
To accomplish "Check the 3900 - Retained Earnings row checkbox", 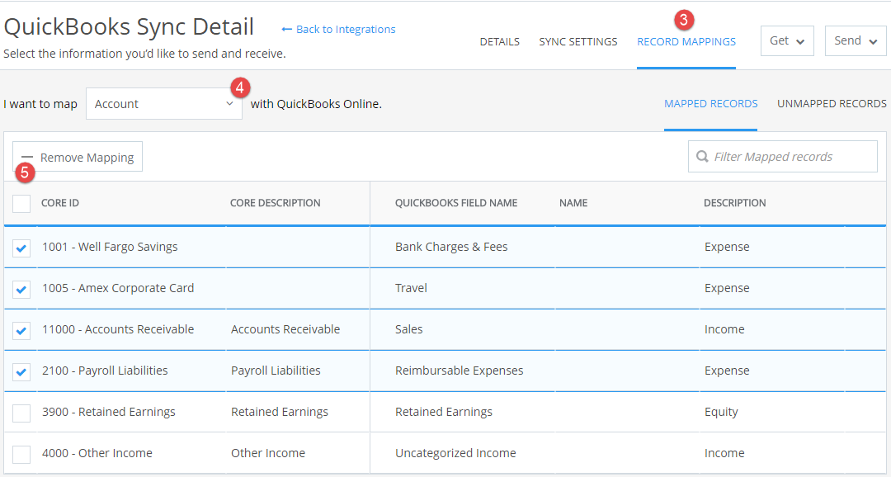I will tap(21, 412).
